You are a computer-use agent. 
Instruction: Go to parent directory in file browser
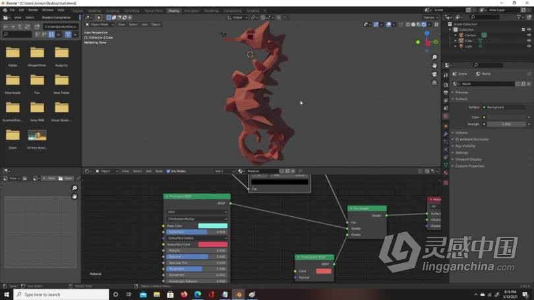point(20,26)
